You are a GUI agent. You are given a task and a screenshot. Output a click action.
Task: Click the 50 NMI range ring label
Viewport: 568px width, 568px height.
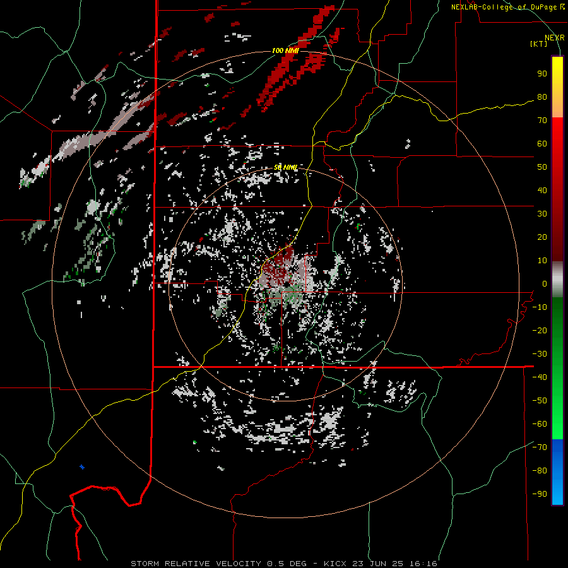coord(285,168)
